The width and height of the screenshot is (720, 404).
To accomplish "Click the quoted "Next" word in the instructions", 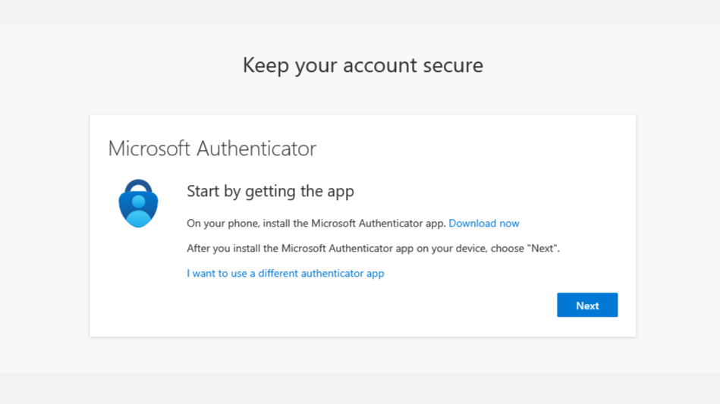I will (542, 249).
